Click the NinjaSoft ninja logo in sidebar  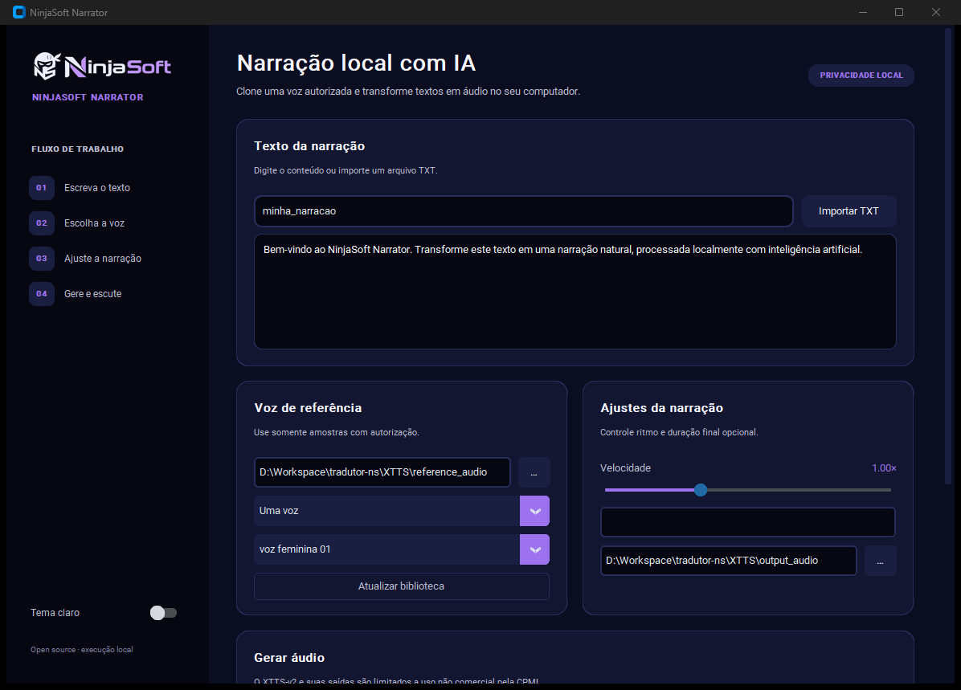coord(102,66)
